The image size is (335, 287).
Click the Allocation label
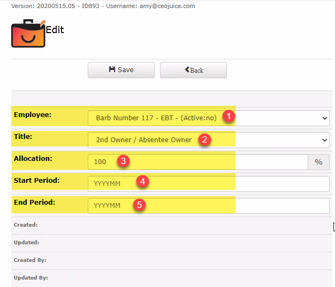click(33, 159)
